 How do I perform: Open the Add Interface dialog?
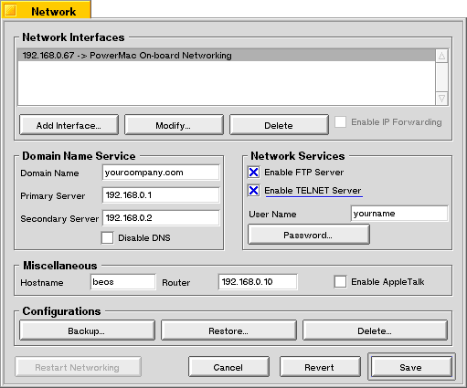(x=69, y=125)
